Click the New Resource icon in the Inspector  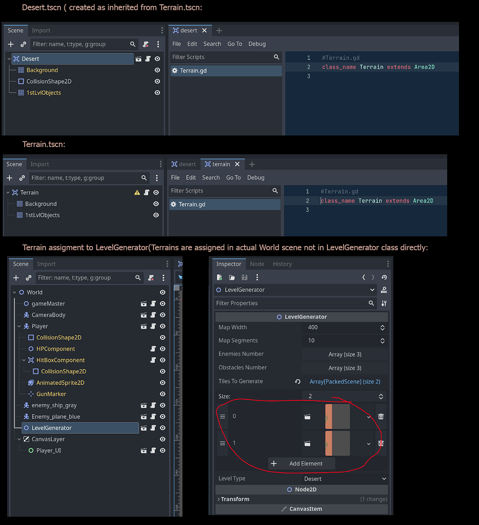click(x=219, y=277)
